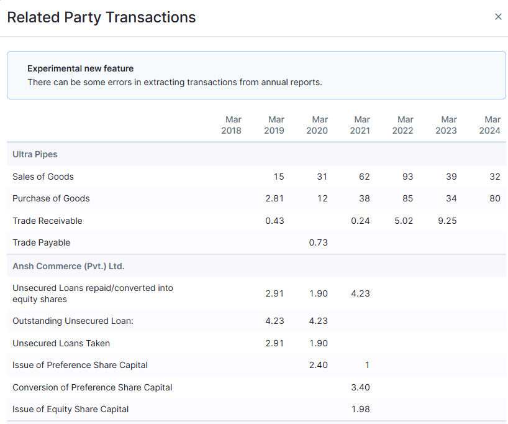Select Issue of Equity Share Capital label
Image resolution: width=508 pixels, height=424 pixels.
click(x=71, y=409)
